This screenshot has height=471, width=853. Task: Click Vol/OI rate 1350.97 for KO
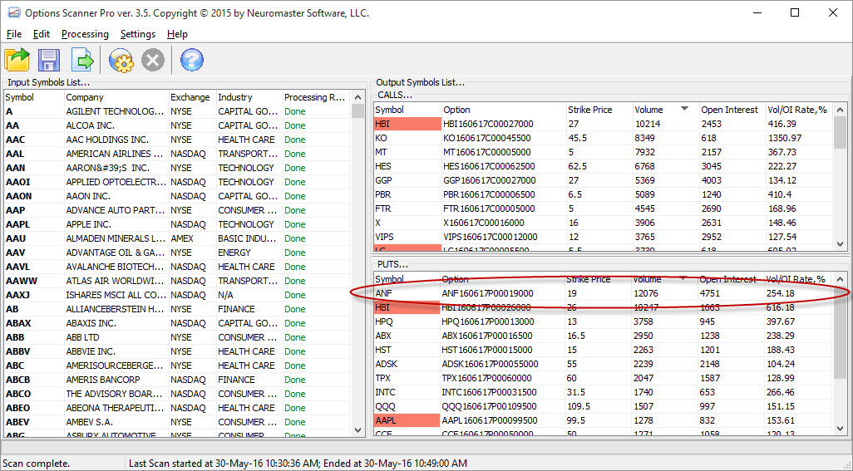click(785, 138)
